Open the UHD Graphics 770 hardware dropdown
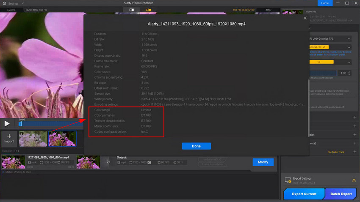The width and height of the screenshot is (360, 202). click(330, 39)
